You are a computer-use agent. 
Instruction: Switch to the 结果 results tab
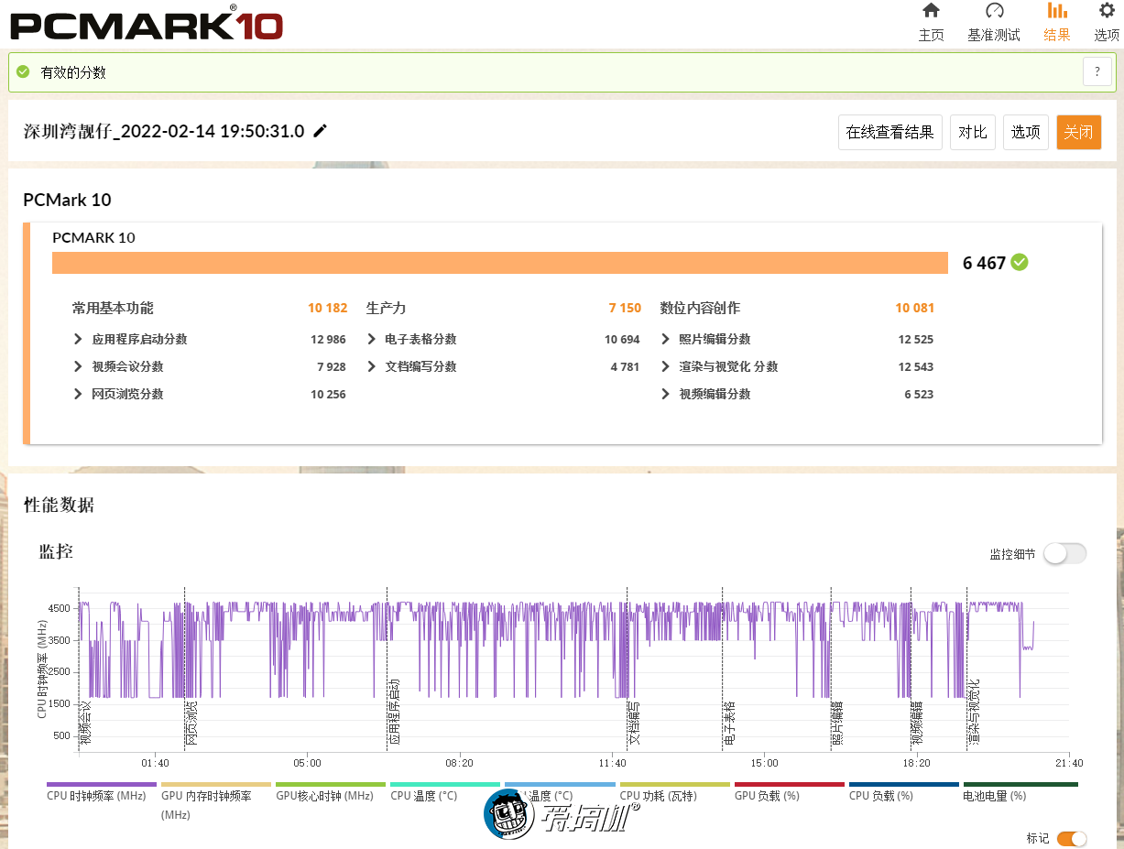coord(1057,23)
